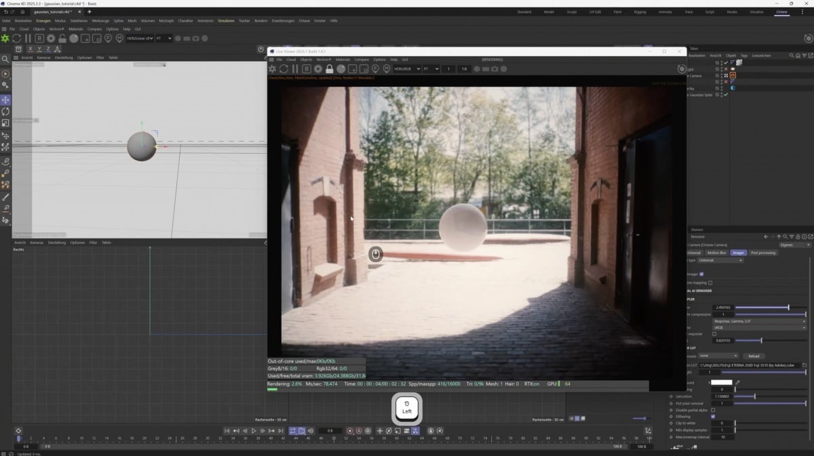
Task: Click restart render icon in docked Octane toolbar
Action: pyautogui.click(x=17, y=39)
